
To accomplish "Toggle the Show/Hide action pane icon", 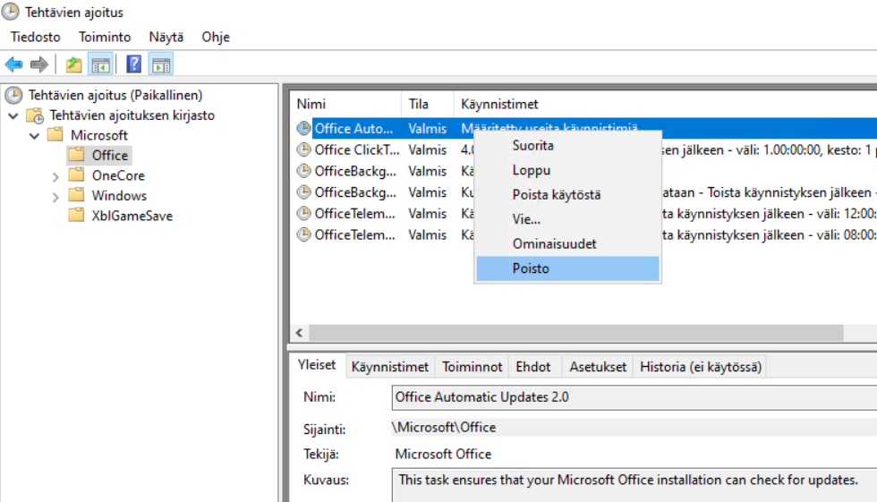I will click(x=161, y=64).
